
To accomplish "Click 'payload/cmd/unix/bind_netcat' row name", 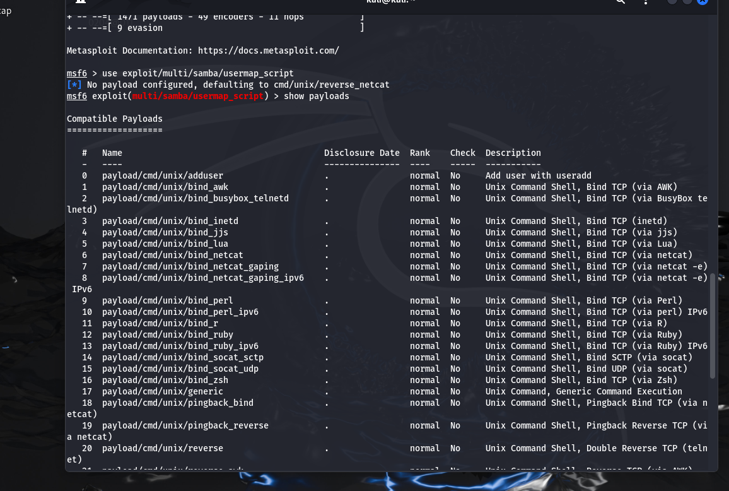I will [x=173, y=255].
